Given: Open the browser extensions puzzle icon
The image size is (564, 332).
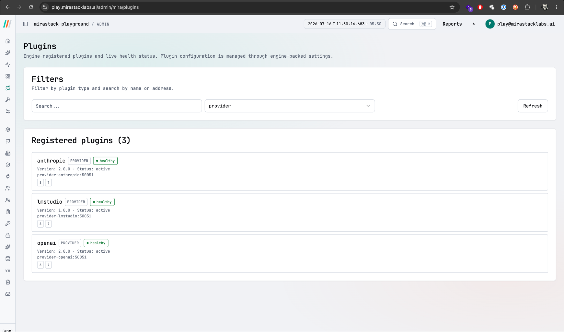Looking at the screenshot, I should tap(527, 7).
